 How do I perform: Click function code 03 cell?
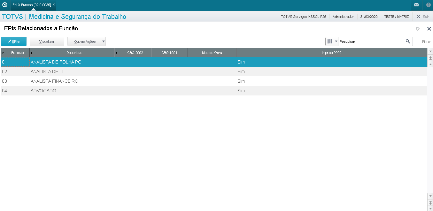coord(4,81)
